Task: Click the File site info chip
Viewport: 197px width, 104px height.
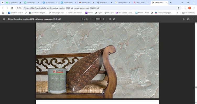Action: pyautogui.click(x=19, y=8)
